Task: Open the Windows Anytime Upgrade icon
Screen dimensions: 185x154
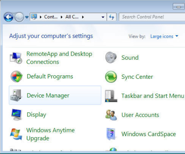Action: [16, 134]
